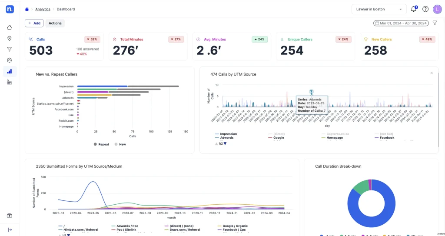Viewport: 445px width, 236px height.
Task: Click the icon on New Callers card
Action: coord(366,40)
